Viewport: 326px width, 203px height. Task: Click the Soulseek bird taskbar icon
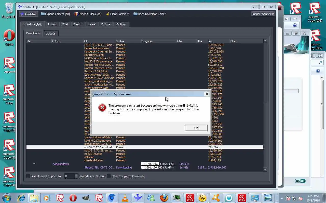pos(138,198)
